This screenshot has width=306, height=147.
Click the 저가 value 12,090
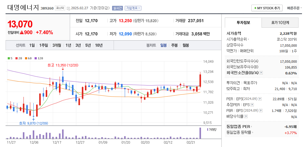(125, 34)
